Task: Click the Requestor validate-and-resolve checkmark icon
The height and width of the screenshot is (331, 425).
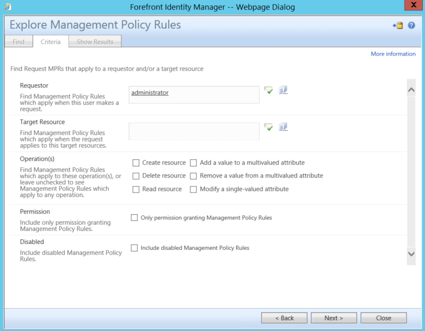Action: [269, 91]
